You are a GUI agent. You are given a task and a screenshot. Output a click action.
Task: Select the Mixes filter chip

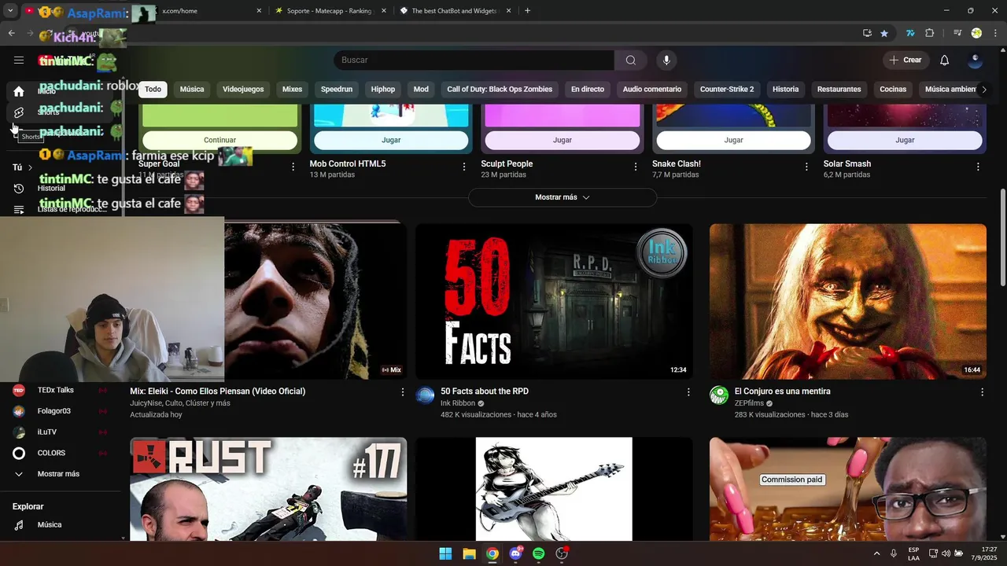(x=292, y=90)
